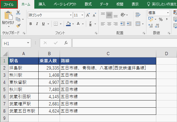Click the 実行したい作業 search box
The image size is (177, 122).
[x=162, y=4]
